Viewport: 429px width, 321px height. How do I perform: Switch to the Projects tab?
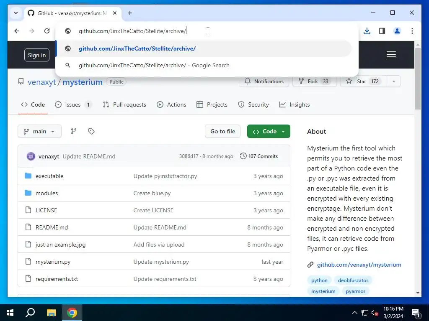point(212,104)
